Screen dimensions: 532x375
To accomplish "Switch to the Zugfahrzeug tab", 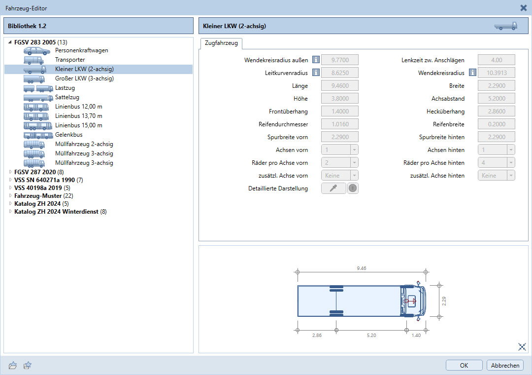I will point(221,43).
